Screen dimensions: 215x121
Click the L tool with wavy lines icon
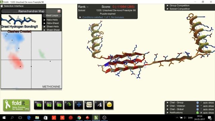point(89,105)
